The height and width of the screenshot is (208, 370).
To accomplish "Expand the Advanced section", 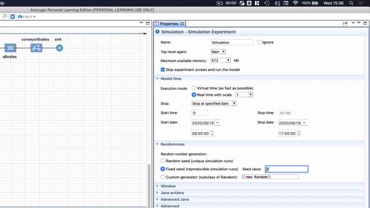I will tap(157, 206).
